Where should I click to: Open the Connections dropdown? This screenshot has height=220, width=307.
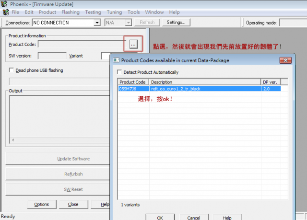[97, 23]
